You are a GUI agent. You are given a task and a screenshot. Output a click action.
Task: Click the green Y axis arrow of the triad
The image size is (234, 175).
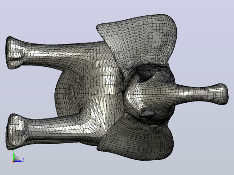14,157
